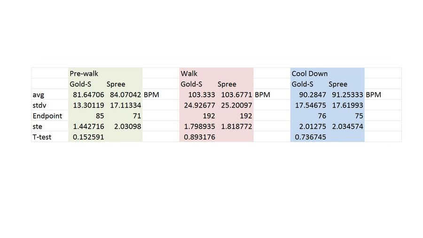Click the Cool Down header cell
Image resolution: width=423 pixels, height=238 pixels.
(x=310, y=74)
